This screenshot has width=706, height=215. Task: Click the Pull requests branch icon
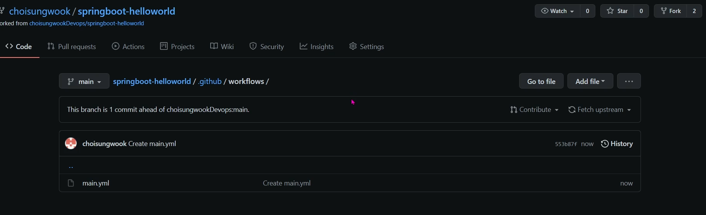click(51, 46)
